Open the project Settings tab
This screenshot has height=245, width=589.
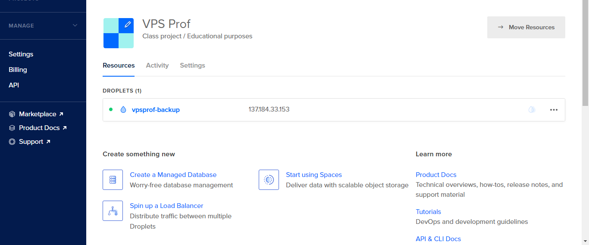tap(192, 65)
